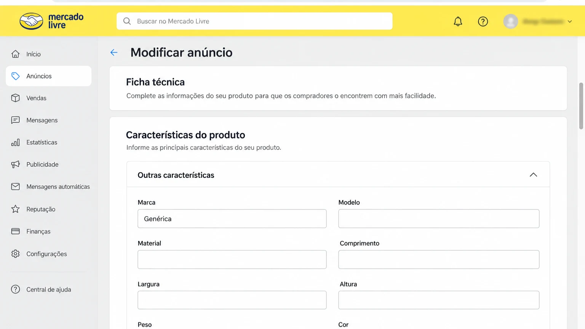The height and width of the screenshot is (329, 585).
Task: Click the Mensagens chat icon
Action: (x=15, y=120)
